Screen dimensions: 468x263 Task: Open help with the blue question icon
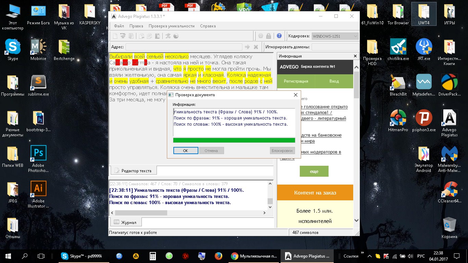pos(279,36)
